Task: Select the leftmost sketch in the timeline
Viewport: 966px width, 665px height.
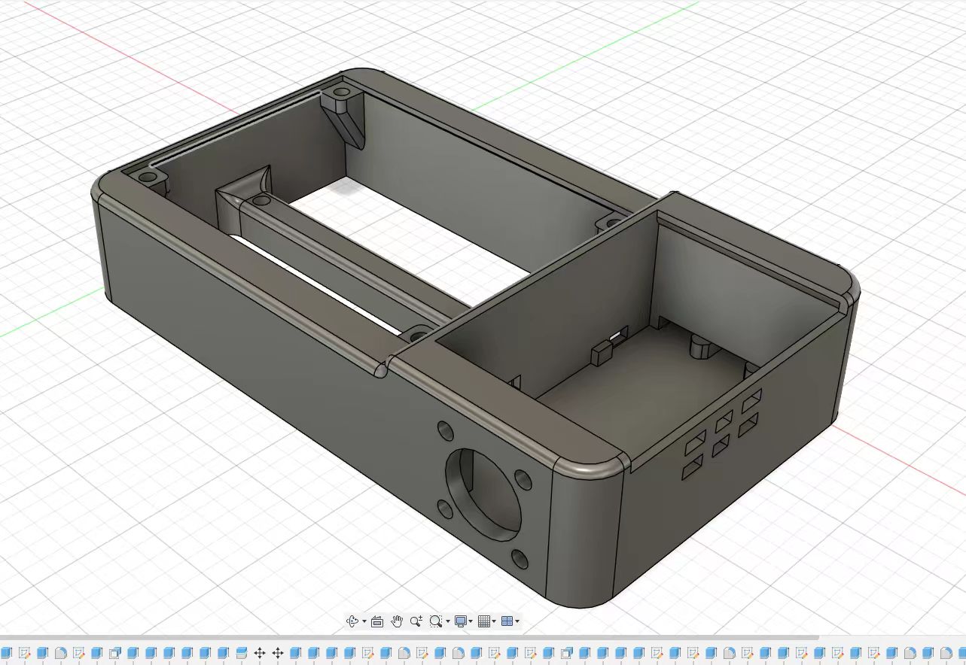Action: [x=24, y=653]
